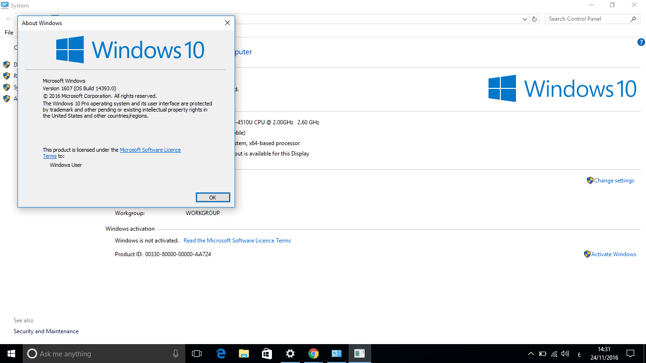Click the '2.60 GHz' processor speed text
This screenshot has width=646, height=363.
308,122
